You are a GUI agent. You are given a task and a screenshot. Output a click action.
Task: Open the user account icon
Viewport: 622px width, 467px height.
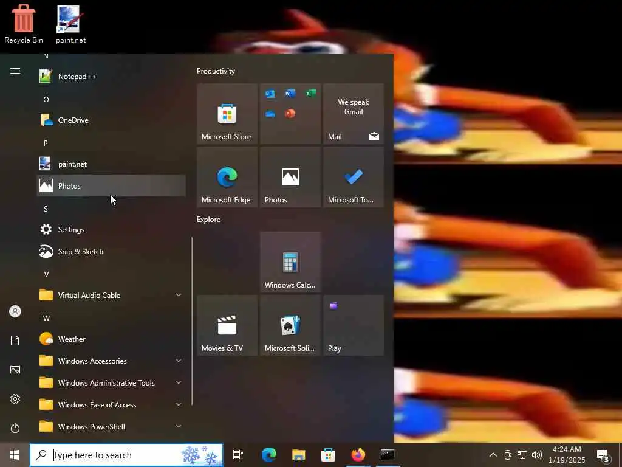(15, 311)
